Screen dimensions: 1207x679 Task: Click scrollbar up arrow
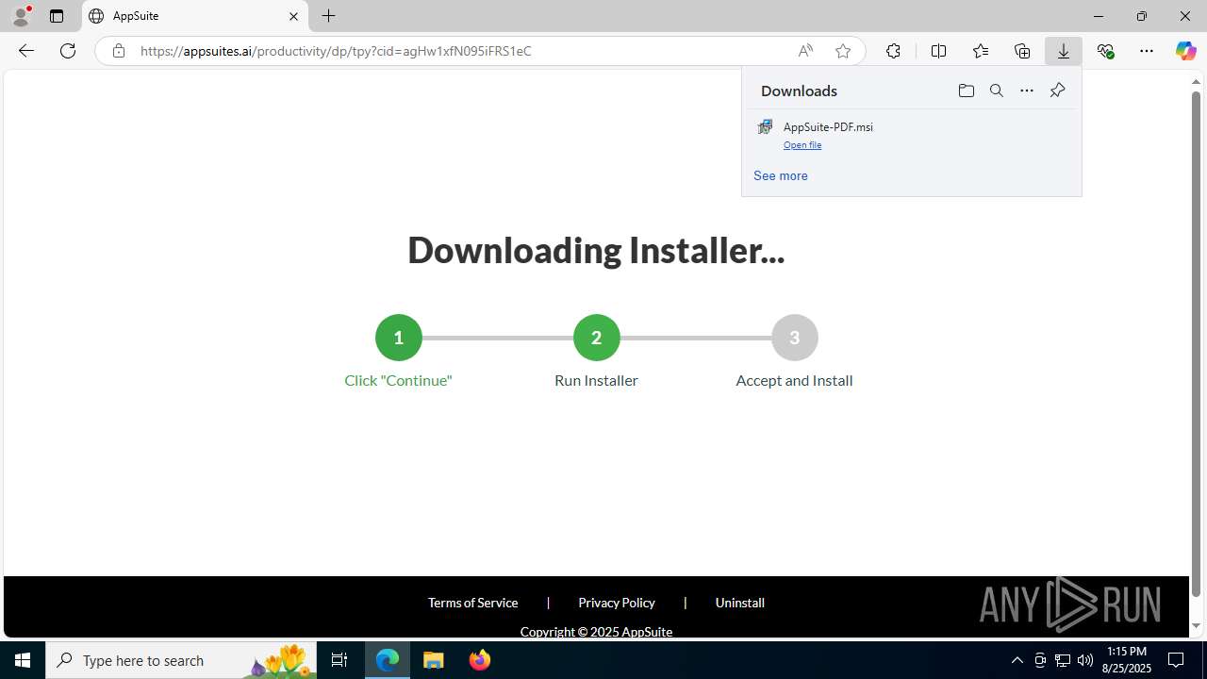pyautogui.click(x=1196, y=81)
